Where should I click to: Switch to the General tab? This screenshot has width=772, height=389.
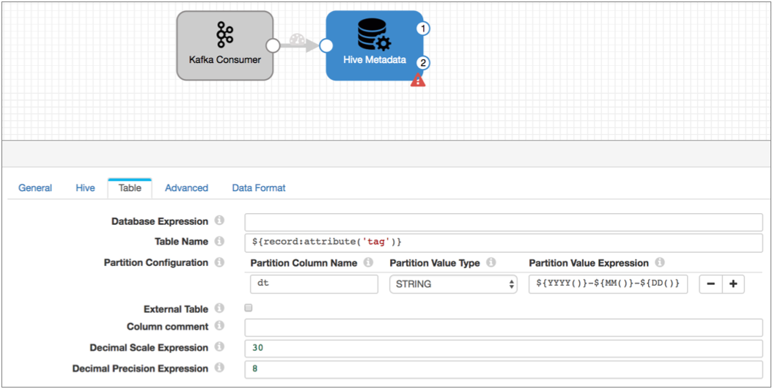(x=35, y=188)
